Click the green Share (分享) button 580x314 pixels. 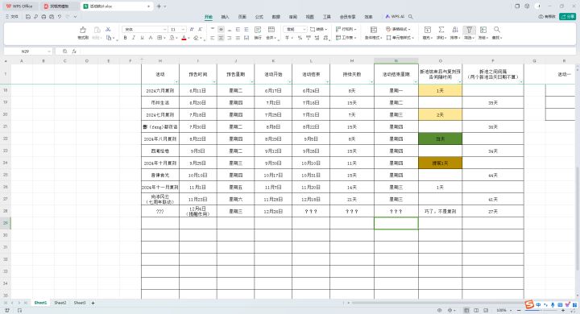567,17
